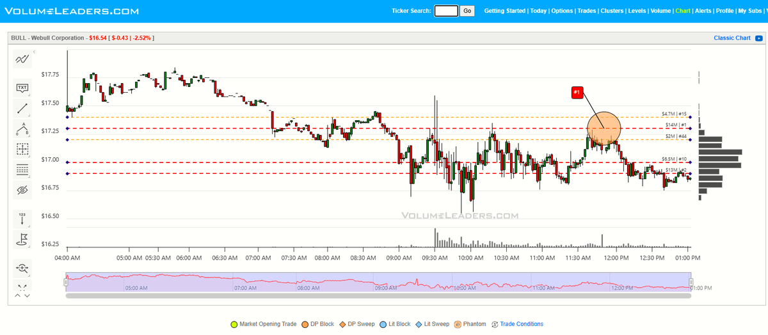The image size is (768, 335).
Task: Click the DP Sweep orange diamond
Action: (342, 324)
